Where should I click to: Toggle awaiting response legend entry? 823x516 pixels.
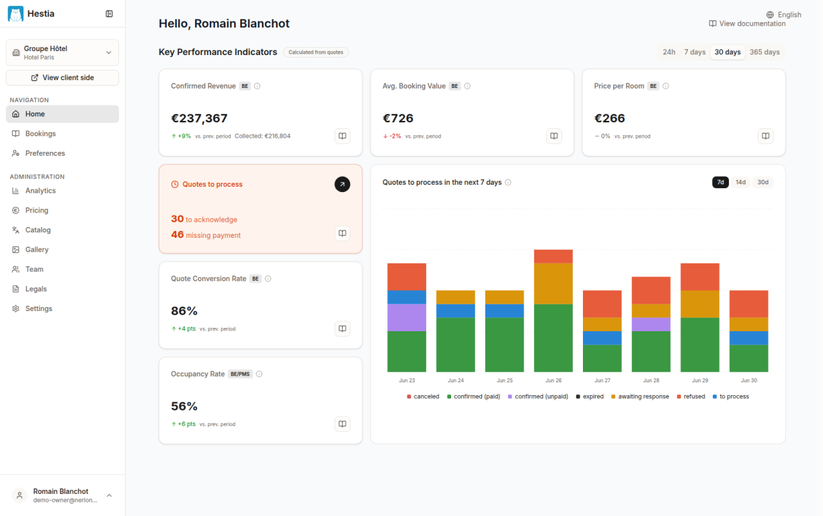[640, 396]
